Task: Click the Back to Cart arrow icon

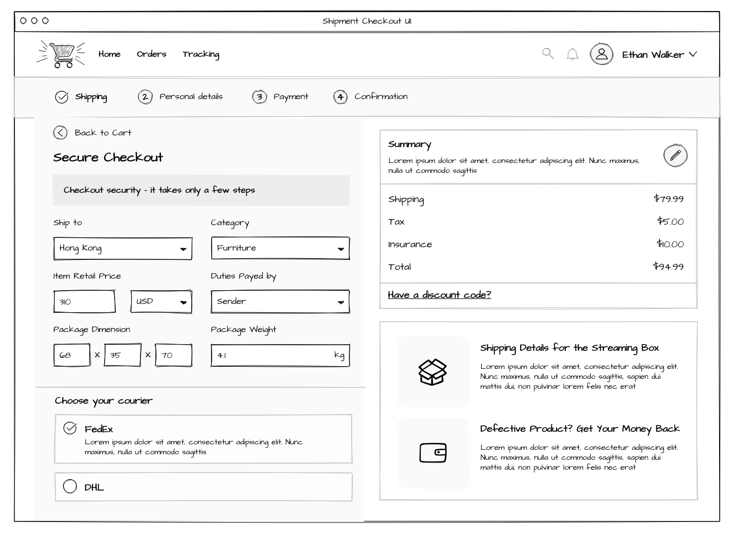Action: (x=60, y=133)
